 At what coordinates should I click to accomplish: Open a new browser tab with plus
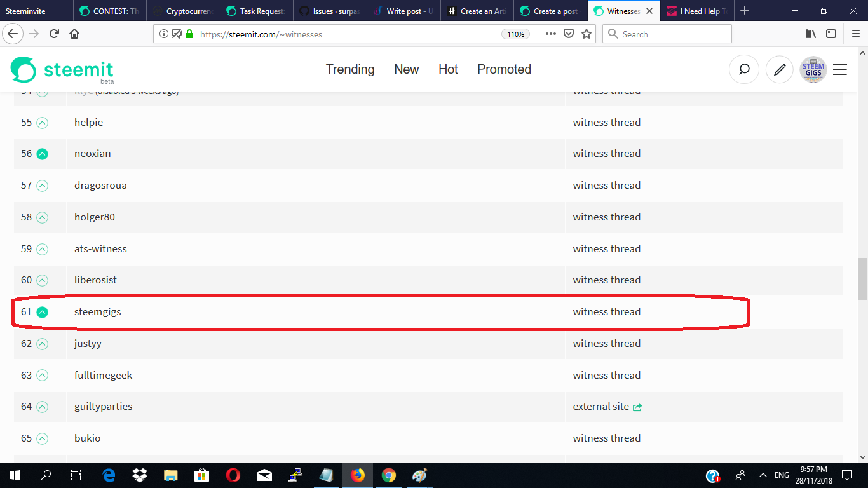pos(745,11)
